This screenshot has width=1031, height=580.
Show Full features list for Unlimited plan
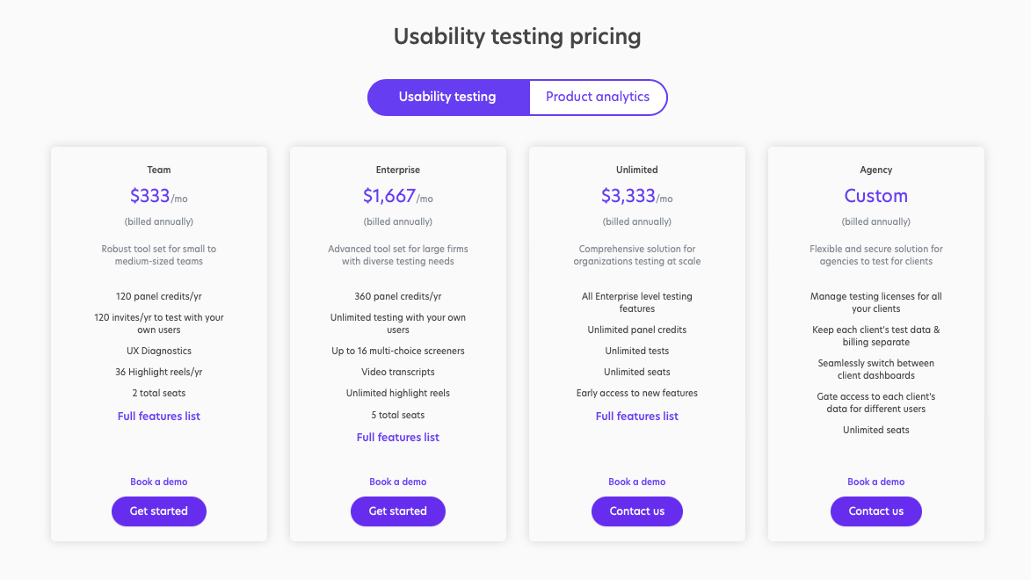637,417
